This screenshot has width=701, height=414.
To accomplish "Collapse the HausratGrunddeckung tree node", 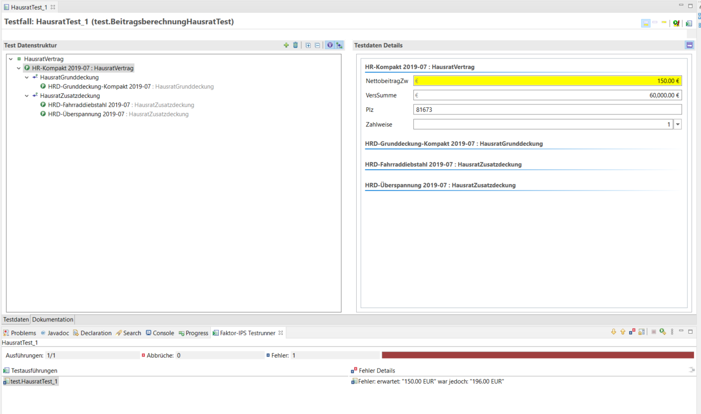I will point(27,77).
